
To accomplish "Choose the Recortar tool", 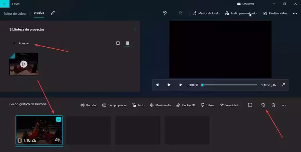I will [x=89, y=105].
